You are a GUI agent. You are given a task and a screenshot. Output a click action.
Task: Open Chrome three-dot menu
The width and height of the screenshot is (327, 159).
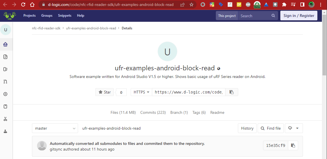tap(320, 5)
